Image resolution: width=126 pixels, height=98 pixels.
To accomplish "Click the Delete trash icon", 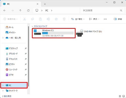I will 64,19.
